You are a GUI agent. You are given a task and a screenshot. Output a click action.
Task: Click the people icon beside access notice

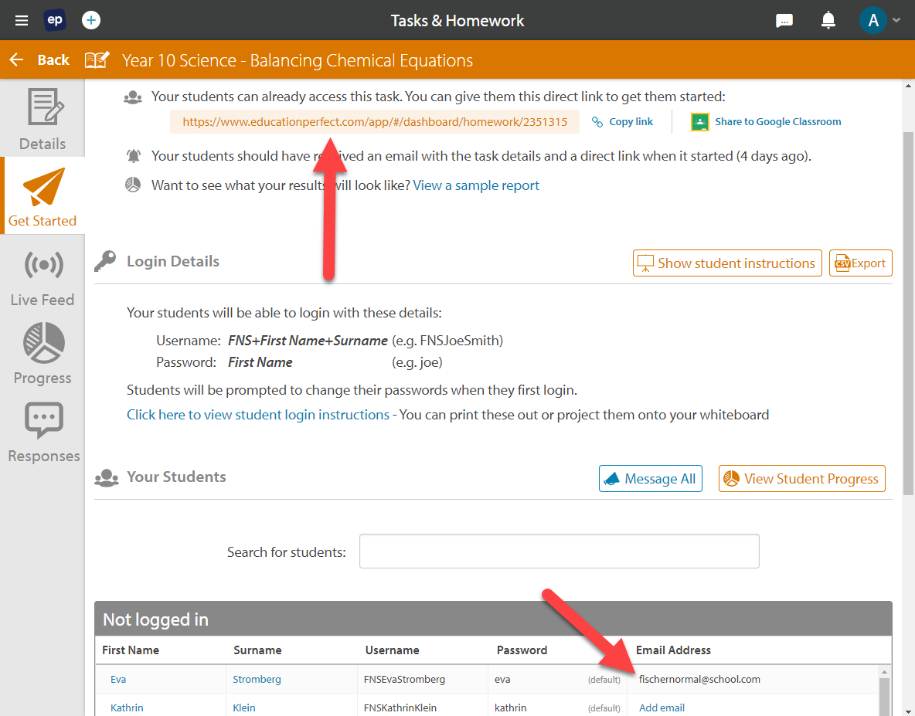(x=133, y=97)
